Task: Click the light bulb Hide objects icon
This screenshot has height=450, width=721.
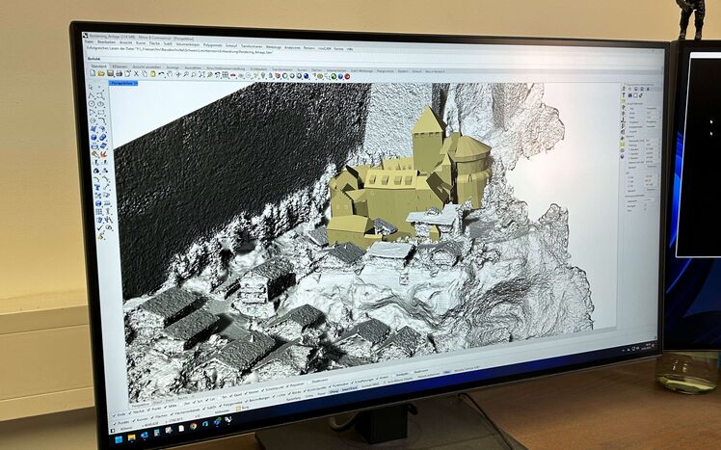Action: click(262, 75)
